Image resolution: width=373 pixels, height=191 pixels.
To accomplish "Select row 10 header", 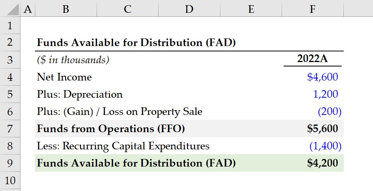I will coord(10,180).
